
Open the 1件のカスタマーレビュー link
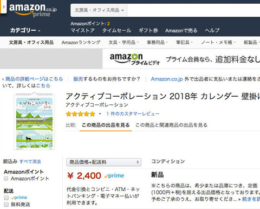[x=133, y=114]
